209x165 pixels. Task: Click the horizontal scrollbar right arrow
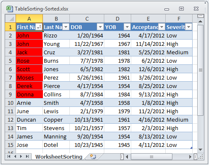190,157
